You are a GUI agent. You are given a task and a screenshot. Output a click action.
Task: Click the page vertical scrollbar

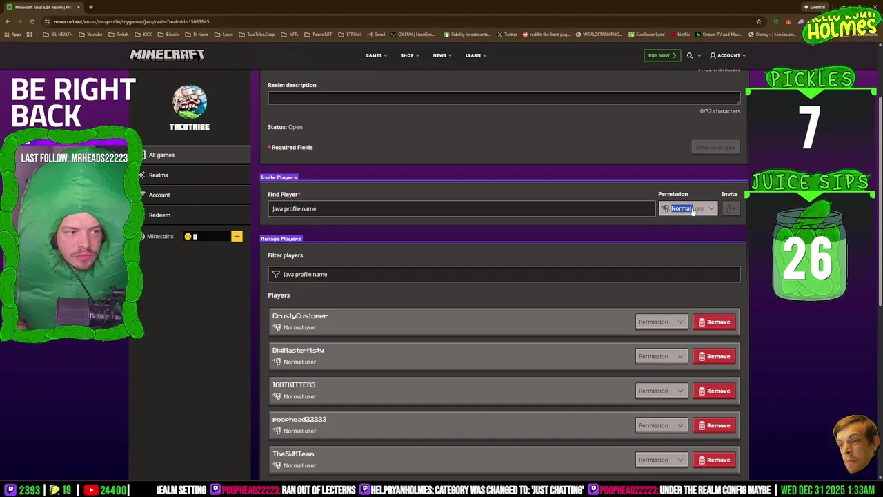point(880,200)
